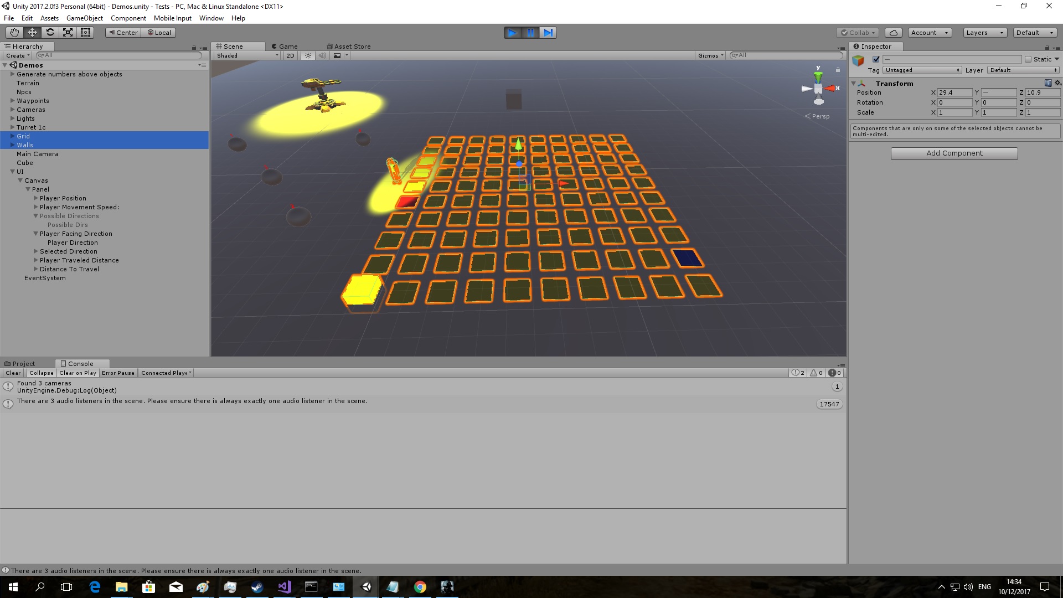Toggle console warning message filter

pos(816,373)
